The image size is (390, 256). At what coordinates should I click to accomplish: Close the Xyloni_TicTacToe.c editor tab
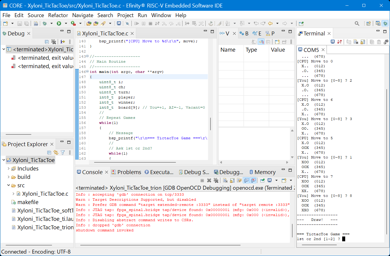point(132,34)
